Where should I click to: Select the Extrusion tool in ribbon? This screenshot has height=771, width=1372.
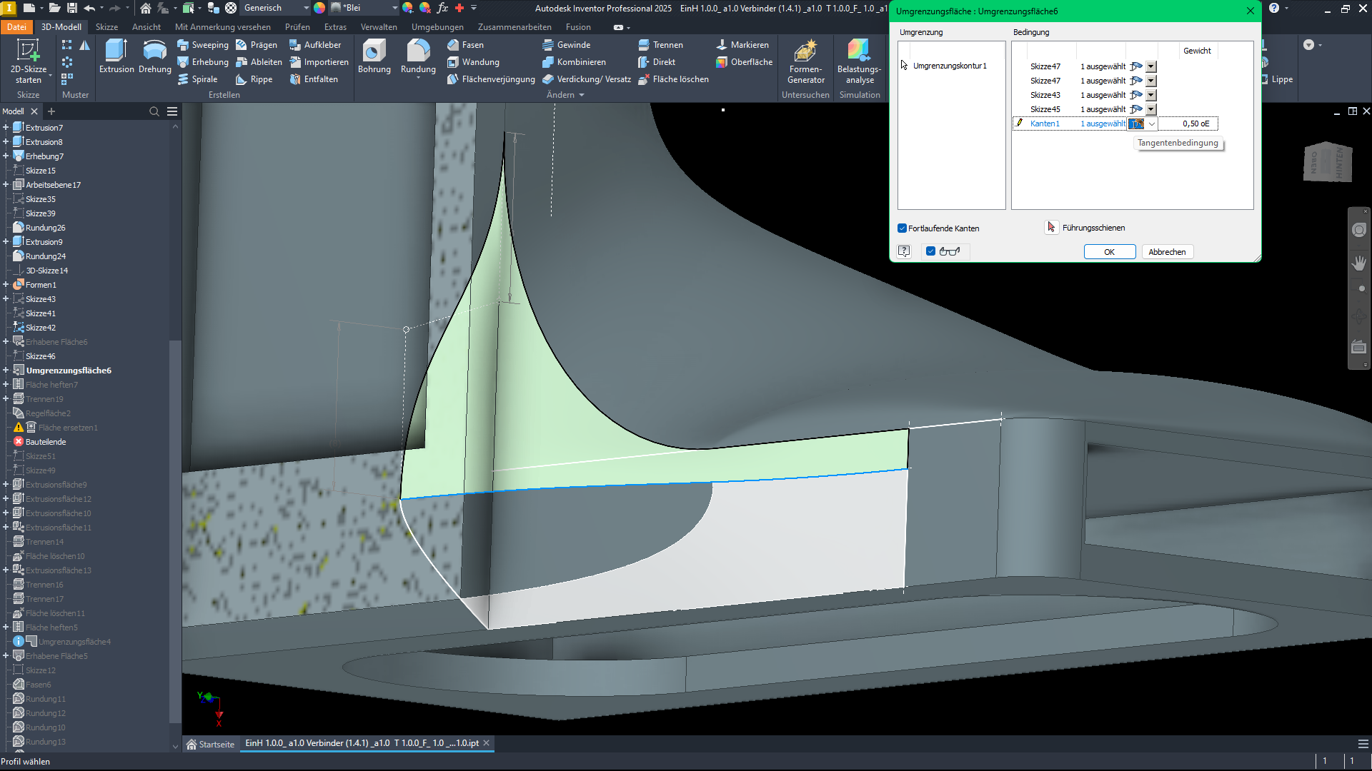[116, 57]
